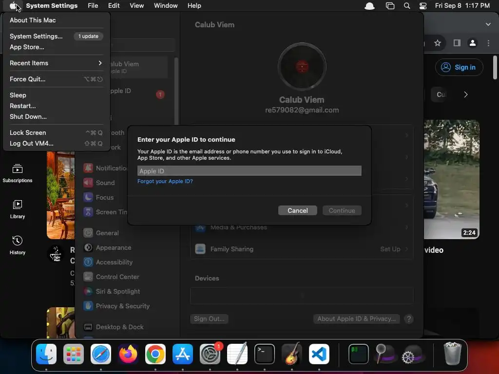The height and width of the screenshot is (374, 499).
Task: Click the help question mark button
Action: (409, 319)
